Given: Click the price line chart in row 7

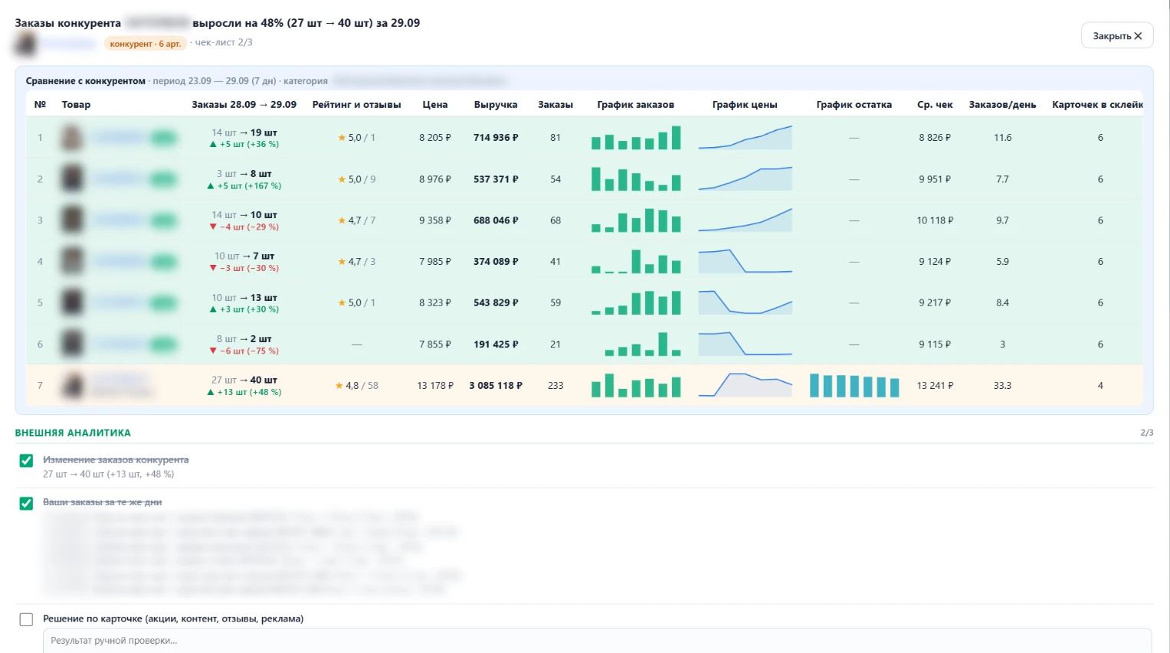Looking at the screenshot, I should click(745, 386).
